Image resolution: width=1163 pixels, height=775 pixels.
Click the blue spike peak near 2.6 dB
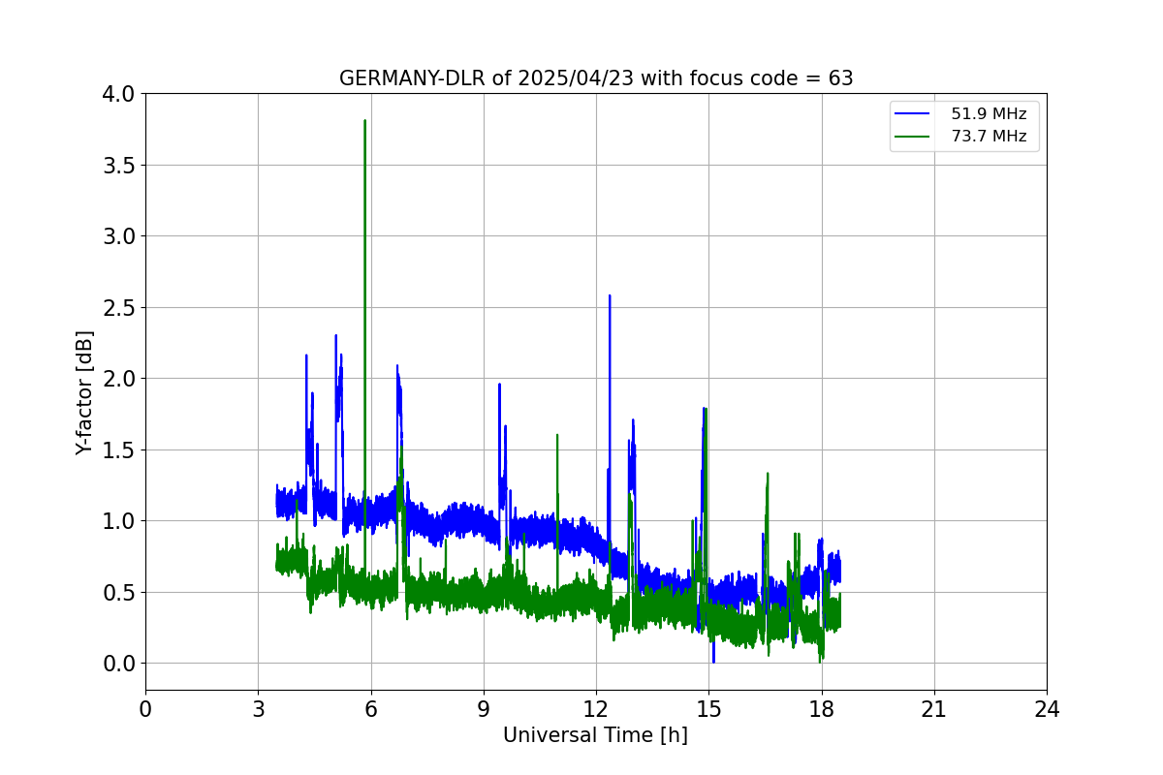[610, 296]
